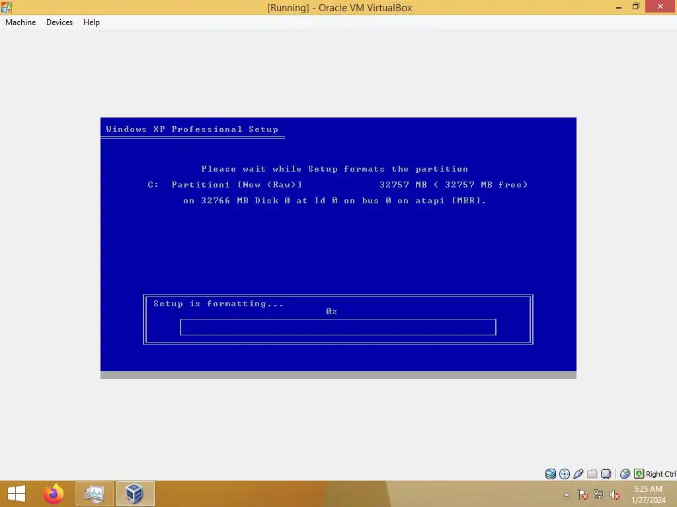Click the hard disk activity status icon
The width and height of the screenshot is (677, 507).
551,474
